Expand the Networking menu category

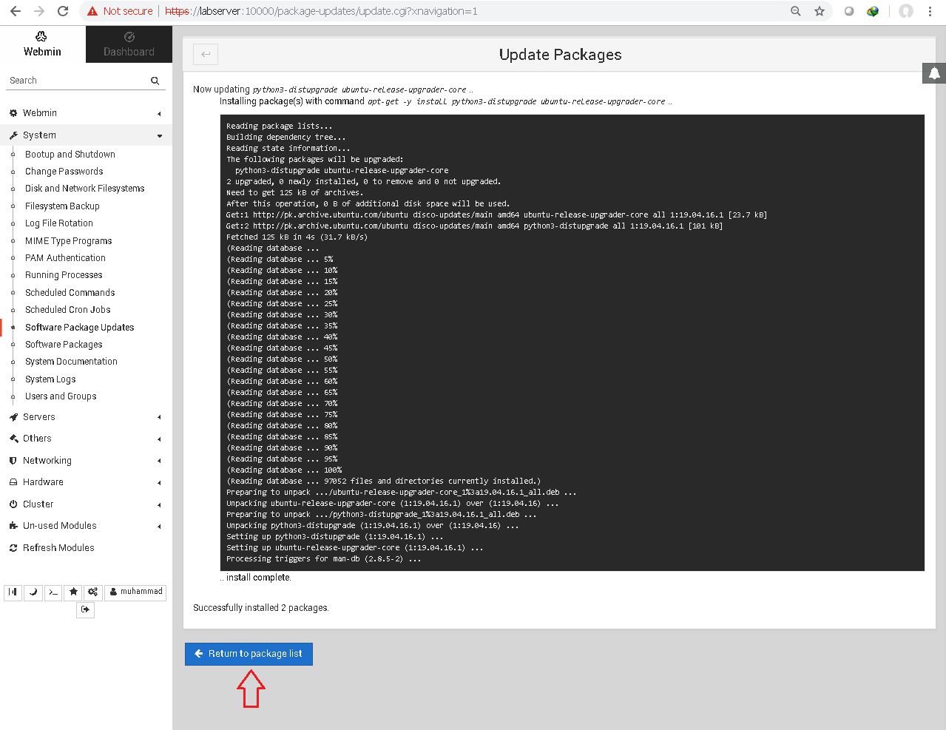[86, 461]
